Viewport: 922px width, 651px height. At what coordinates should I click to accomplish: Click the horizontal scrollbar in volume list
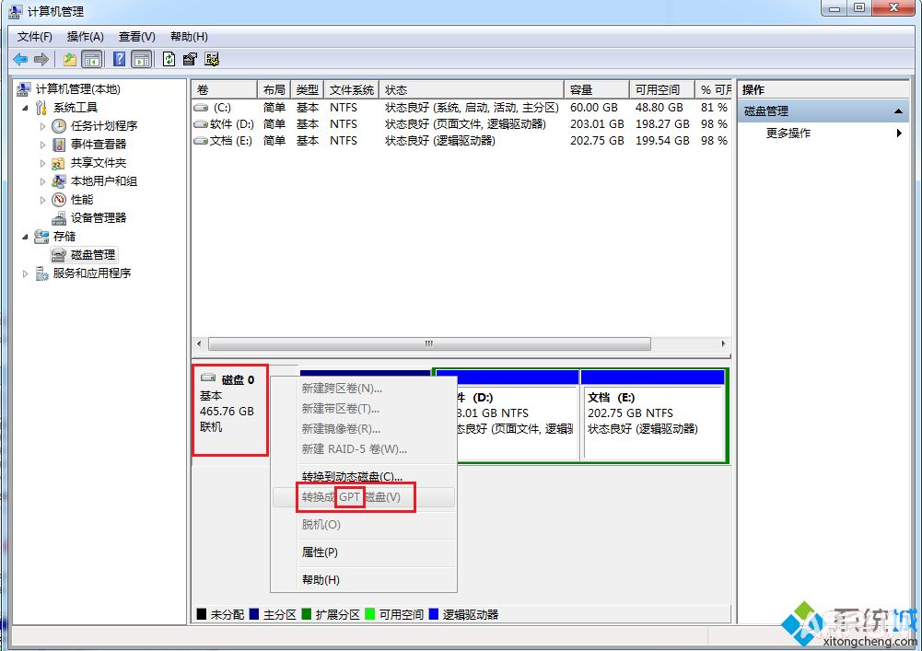(428, 343)
